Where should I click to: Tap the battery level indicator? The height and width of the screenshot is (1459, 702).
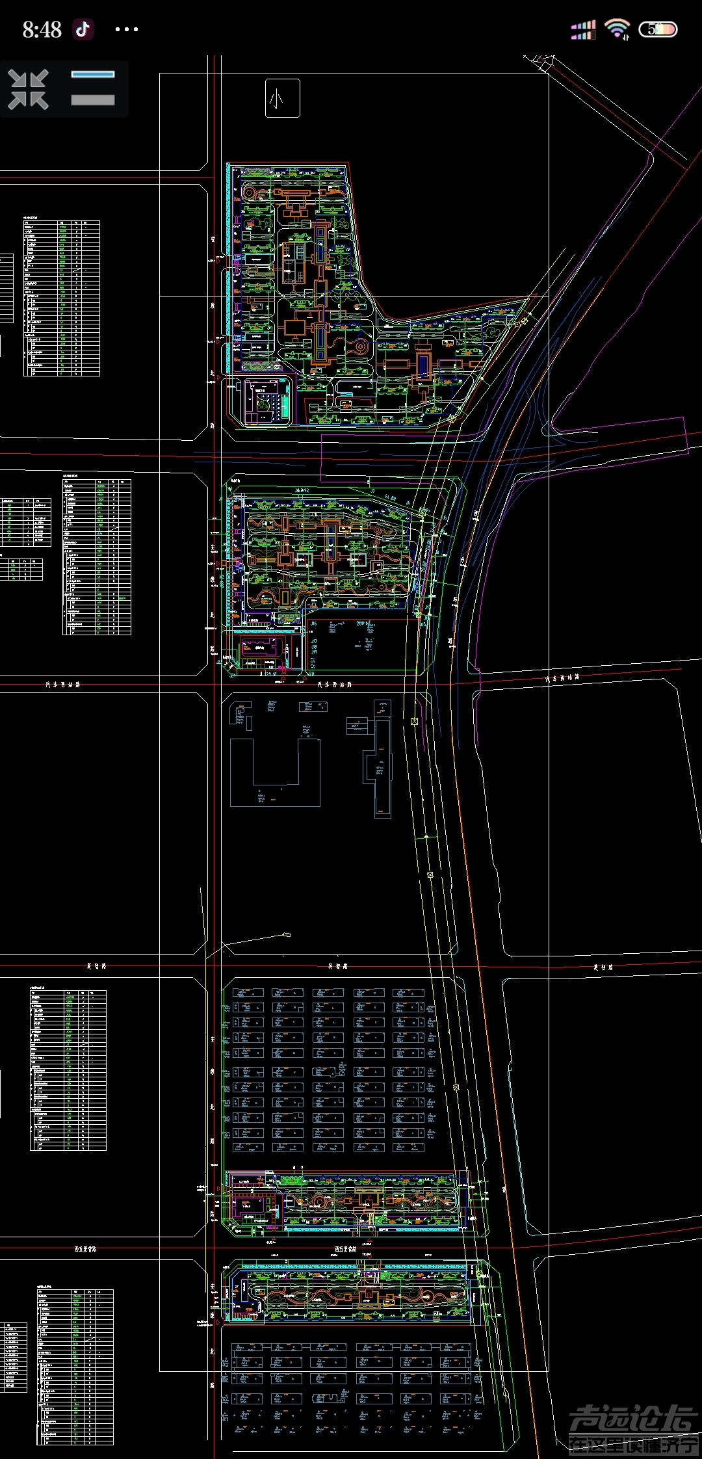pyautogui.click(x=658, y=29)
